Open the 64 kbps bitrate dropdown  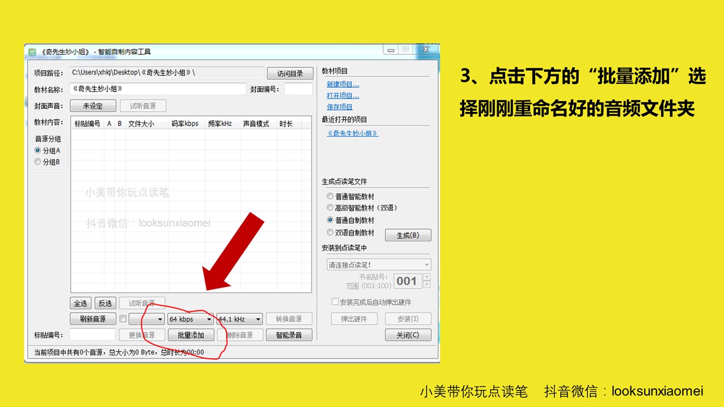tap(191, 319)
